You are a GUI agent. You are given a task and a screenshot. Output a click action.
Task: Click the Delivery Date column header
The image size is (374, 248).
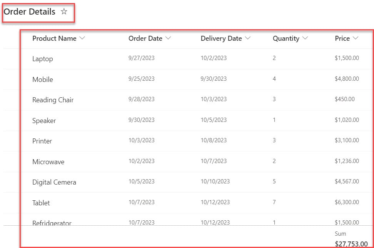pyautogui.click(x=221, y=38)
